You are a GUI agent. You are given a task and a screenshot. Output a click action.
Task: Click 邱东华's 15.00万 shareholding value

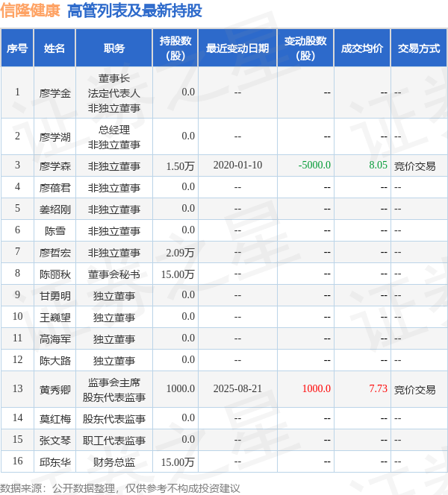point(178,462)
